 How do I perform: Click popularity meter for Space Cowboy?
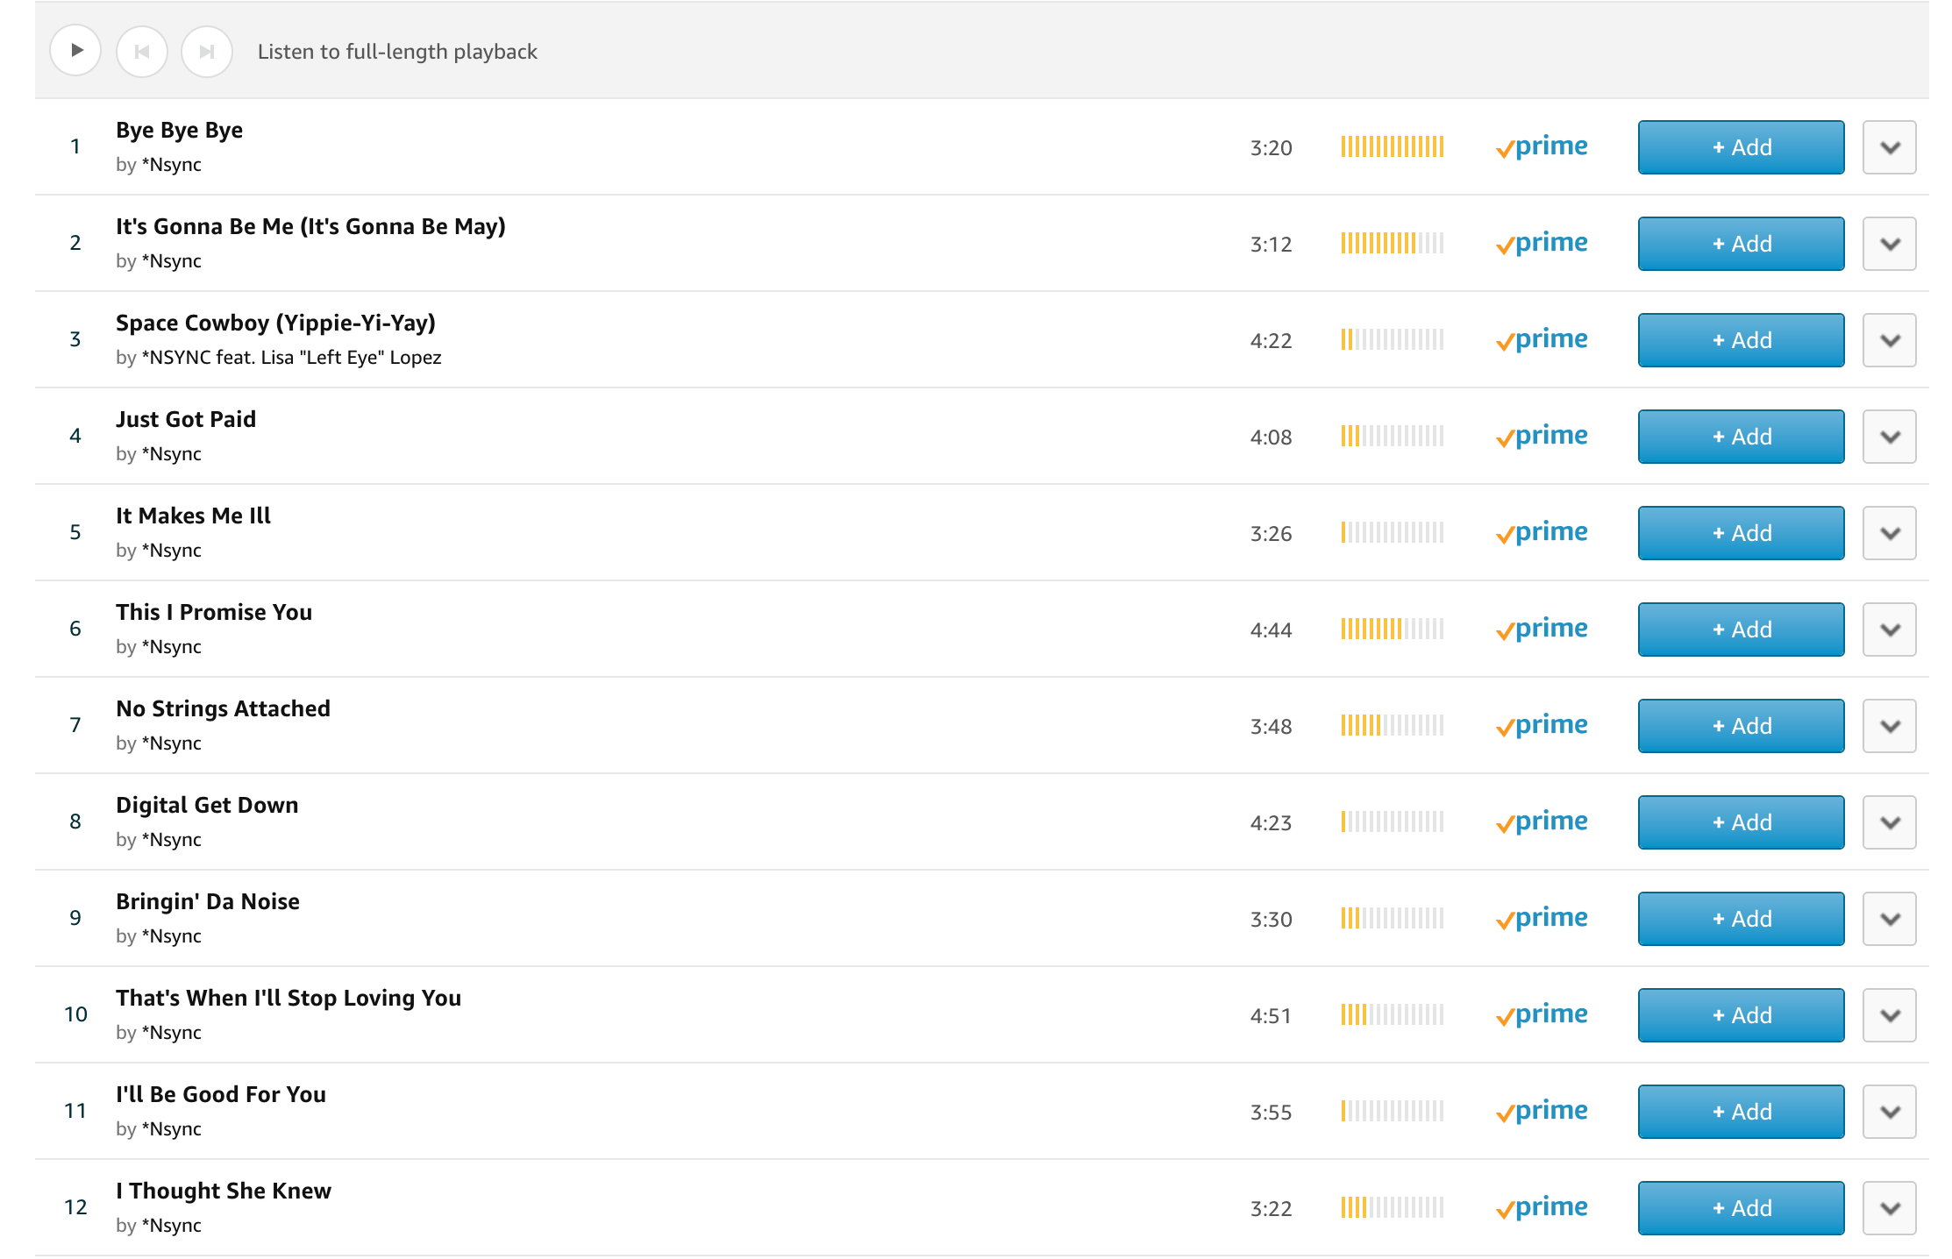click(1392, 339)
